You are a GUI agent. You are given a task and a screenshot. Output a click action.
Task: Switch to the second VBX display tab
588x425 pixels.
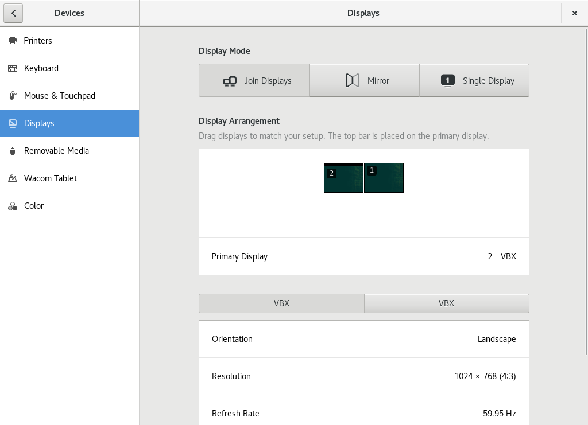coord(446,303)
